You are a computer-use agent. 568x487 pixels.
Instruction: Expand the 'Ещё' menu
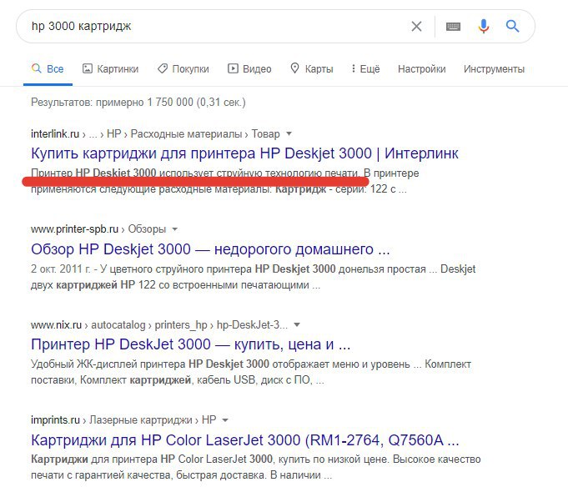click(x=365, y=68)
